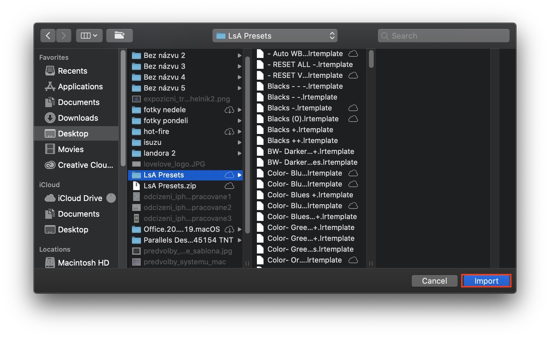This screenshot has height=338, width=550.
Task: Click the Cancel button
Action: point(434,281)
